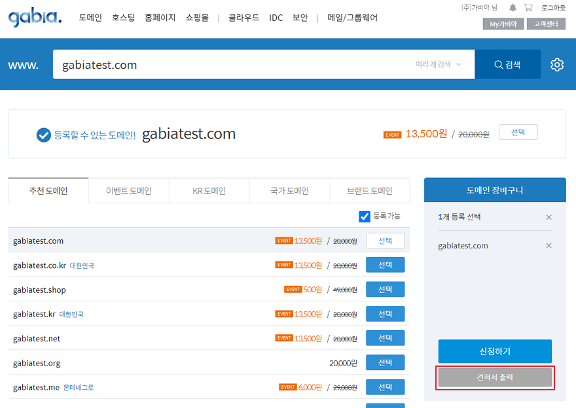Click the 대한민국 label next to gabiatest.co.kr
The image size is (576, 408).
point(82,265)
